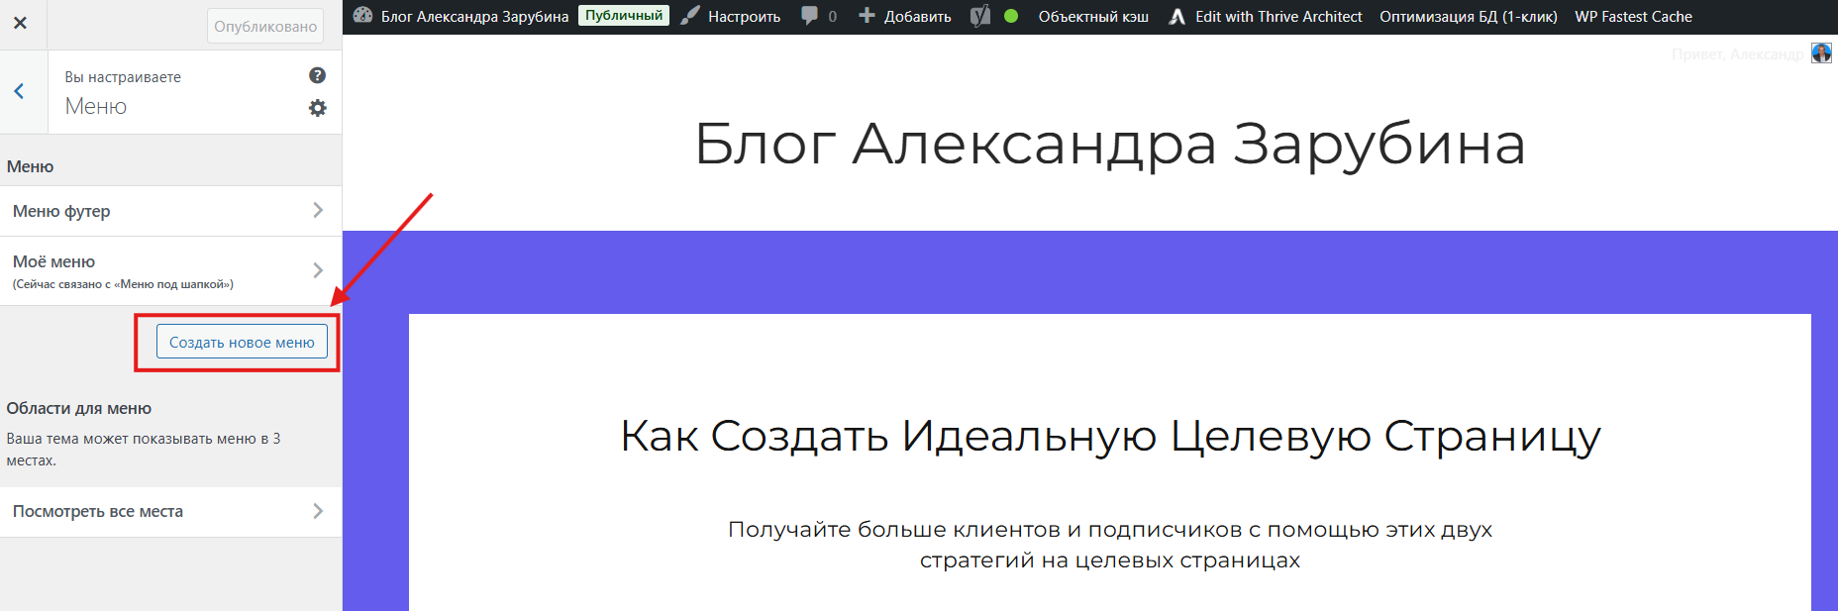Image resolution: width=1838 pixels, height=611 pixels.
Task: Click the subtitle paragraph Получайте больше клиентов
Action: click(1110, 545)
